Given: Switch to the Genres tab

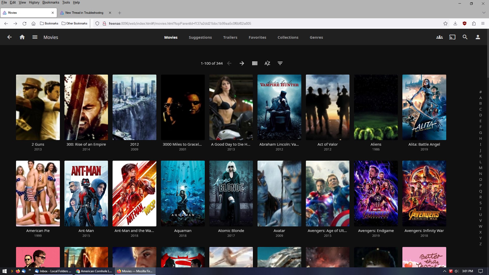Looking at the screenshot, I should [x=316, y=37].
